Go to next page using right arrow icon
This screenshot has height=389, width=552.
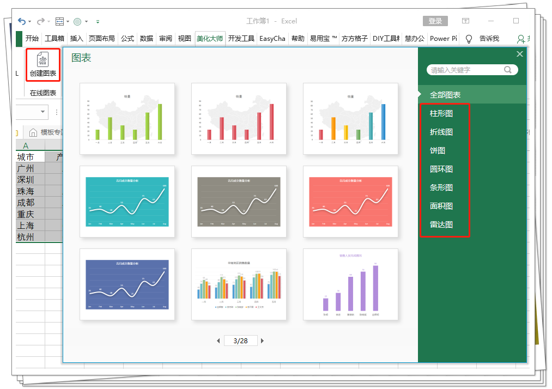point(261,341)
